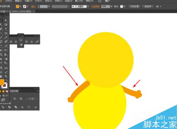177x129 pixels.
Task: Click the Merge pathfinder icon
Action: click(x=16, y=107)
